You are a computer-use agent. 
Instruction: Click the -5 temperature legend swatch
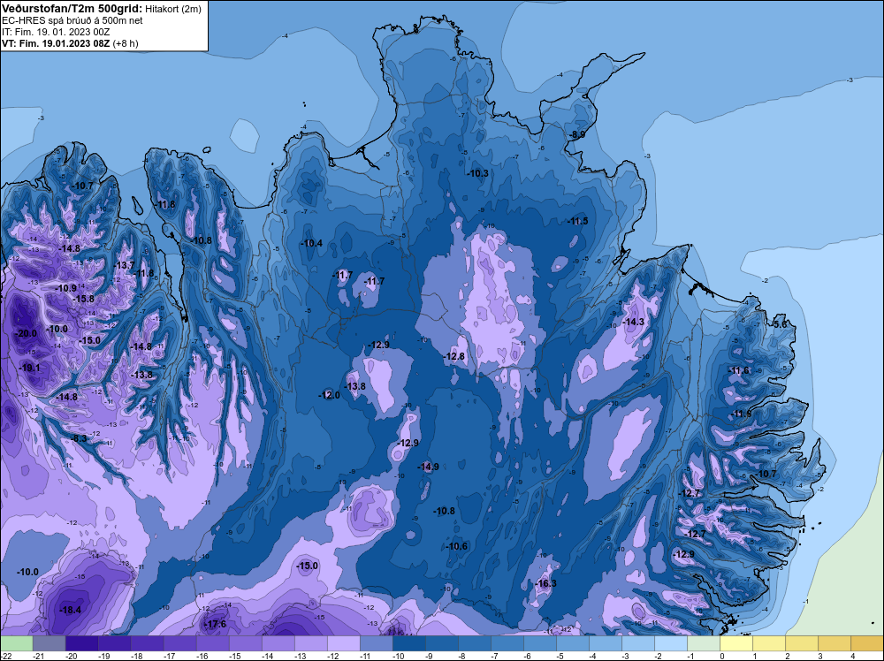(x=572, y=643)
